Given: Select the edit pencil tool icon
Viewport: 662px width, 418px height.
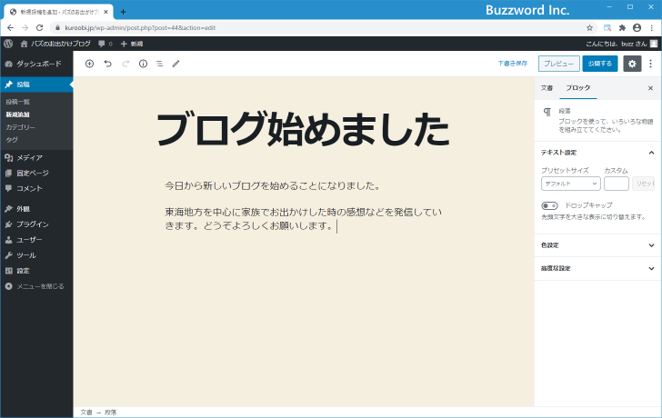Looking at the screenshot, I should [176, 64].
